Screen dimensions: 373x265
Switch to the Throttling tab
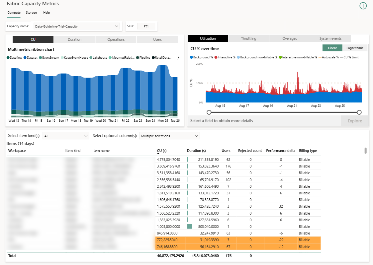pyautogui.click(x=248, y=38)
